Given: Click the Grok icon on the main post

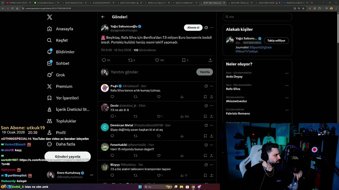Looking at the screenshot, I should (x=206, y=27).
